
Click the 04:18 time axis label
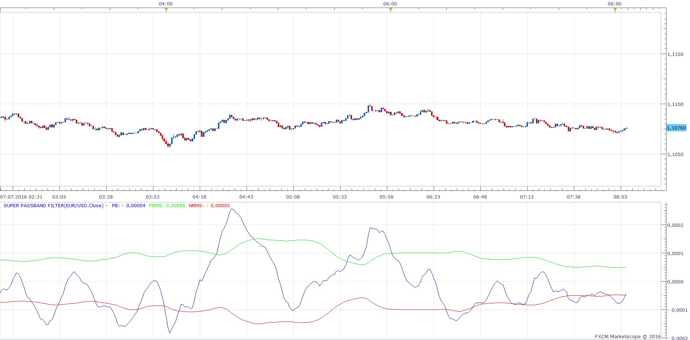pos(199,197)
